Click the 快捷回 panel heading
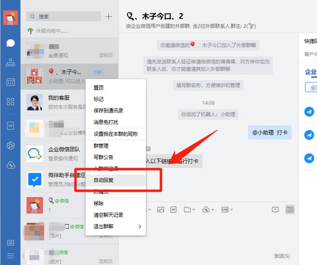317x265 pixels. pos(310,41)
